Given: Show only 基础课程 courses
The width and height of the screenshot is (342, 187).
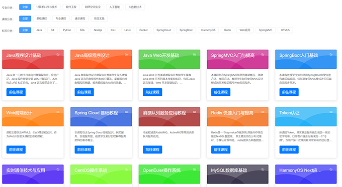Looking at the screenshot, I should pyautogui.click(x=42, y=19).
